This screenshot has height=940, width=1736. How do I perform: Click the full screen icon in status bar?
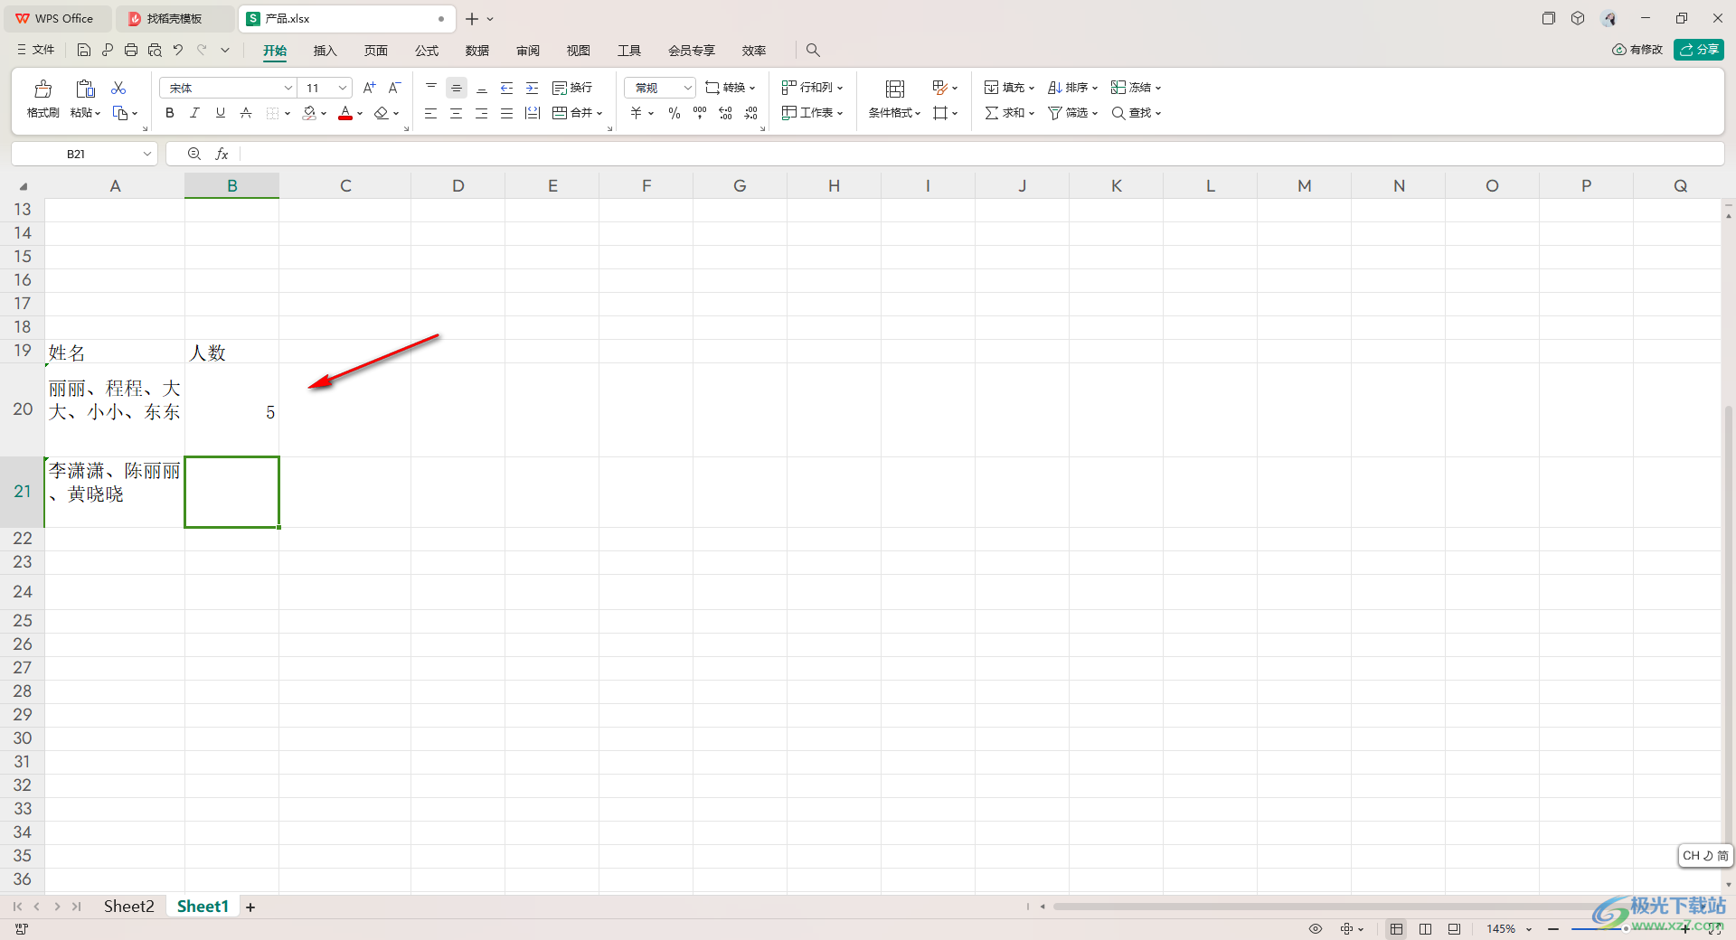(1714, 928)
